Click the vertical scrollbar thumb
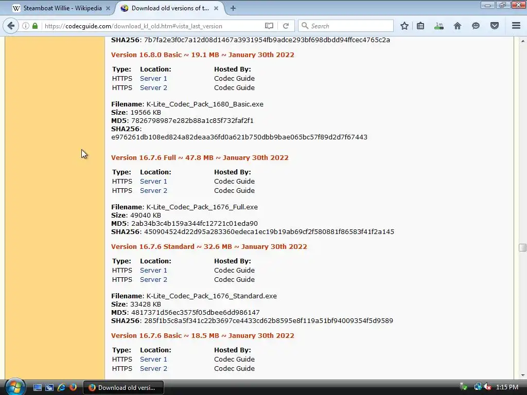 pos(522,247)
